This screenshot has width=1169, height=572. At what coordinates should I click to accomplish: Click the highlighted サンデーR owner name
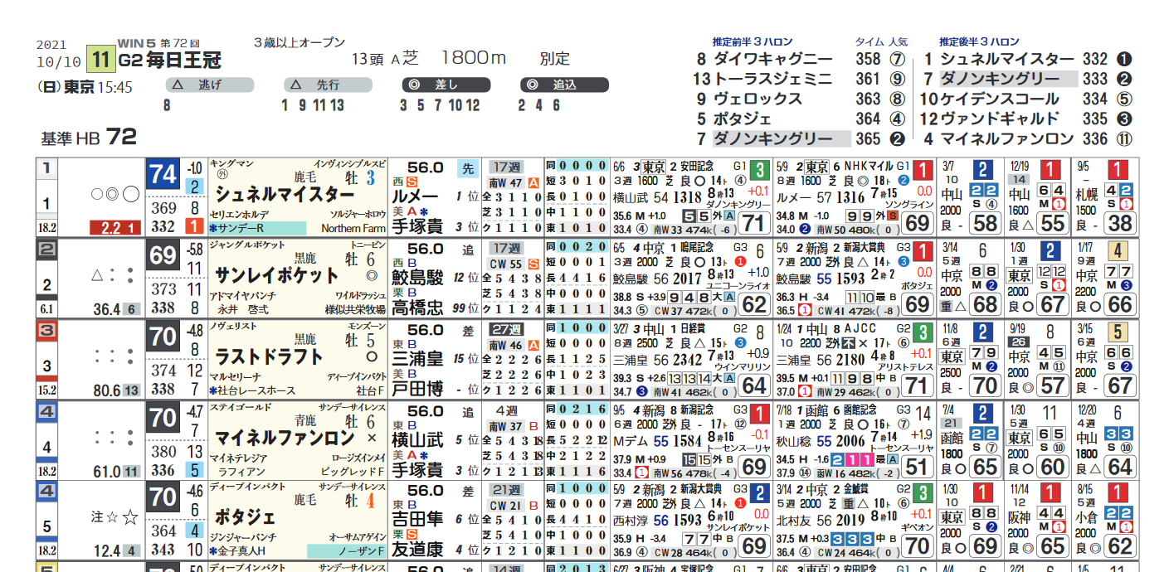click(259, 228)
